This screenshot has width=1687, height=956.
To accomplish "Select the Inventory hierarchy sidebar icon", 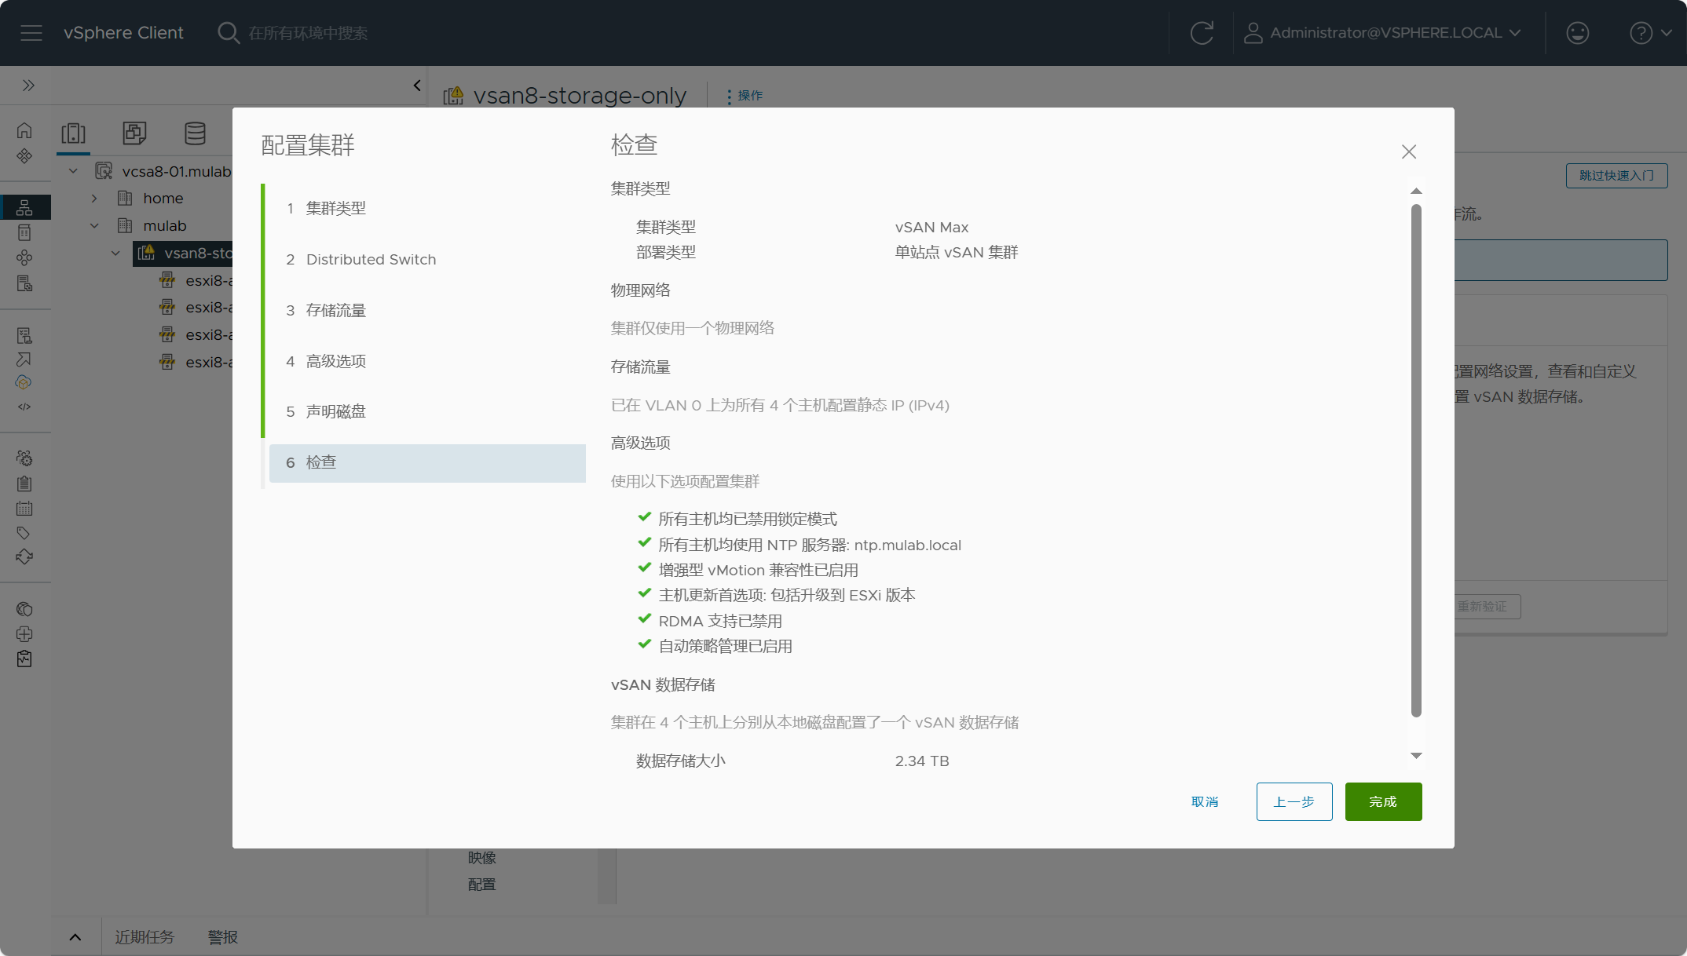I will click(x=24, y=207).
